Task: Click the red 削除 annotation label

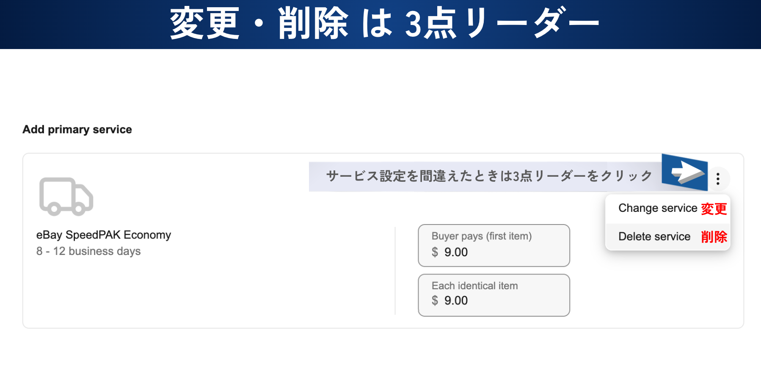Action: click(714, 237)
